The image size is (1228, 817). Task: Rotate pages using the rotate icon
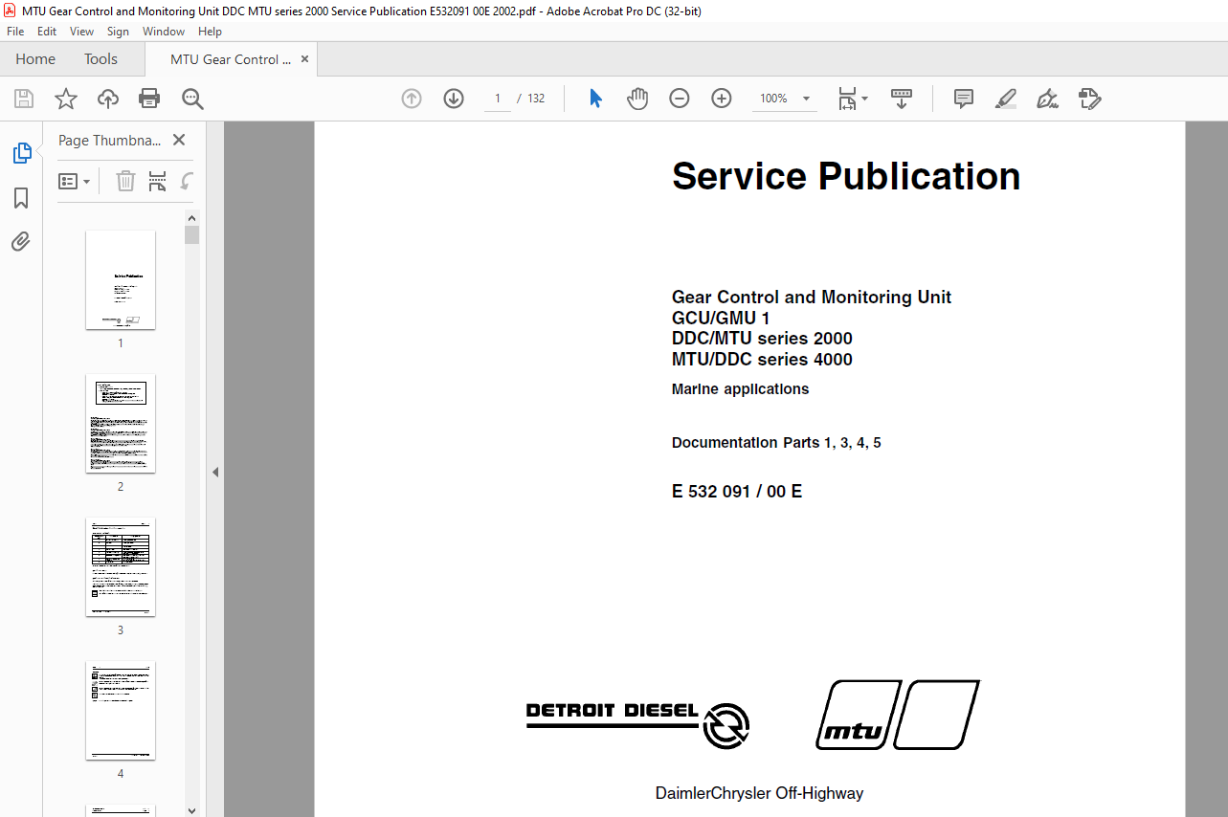[x=188, y=181]
